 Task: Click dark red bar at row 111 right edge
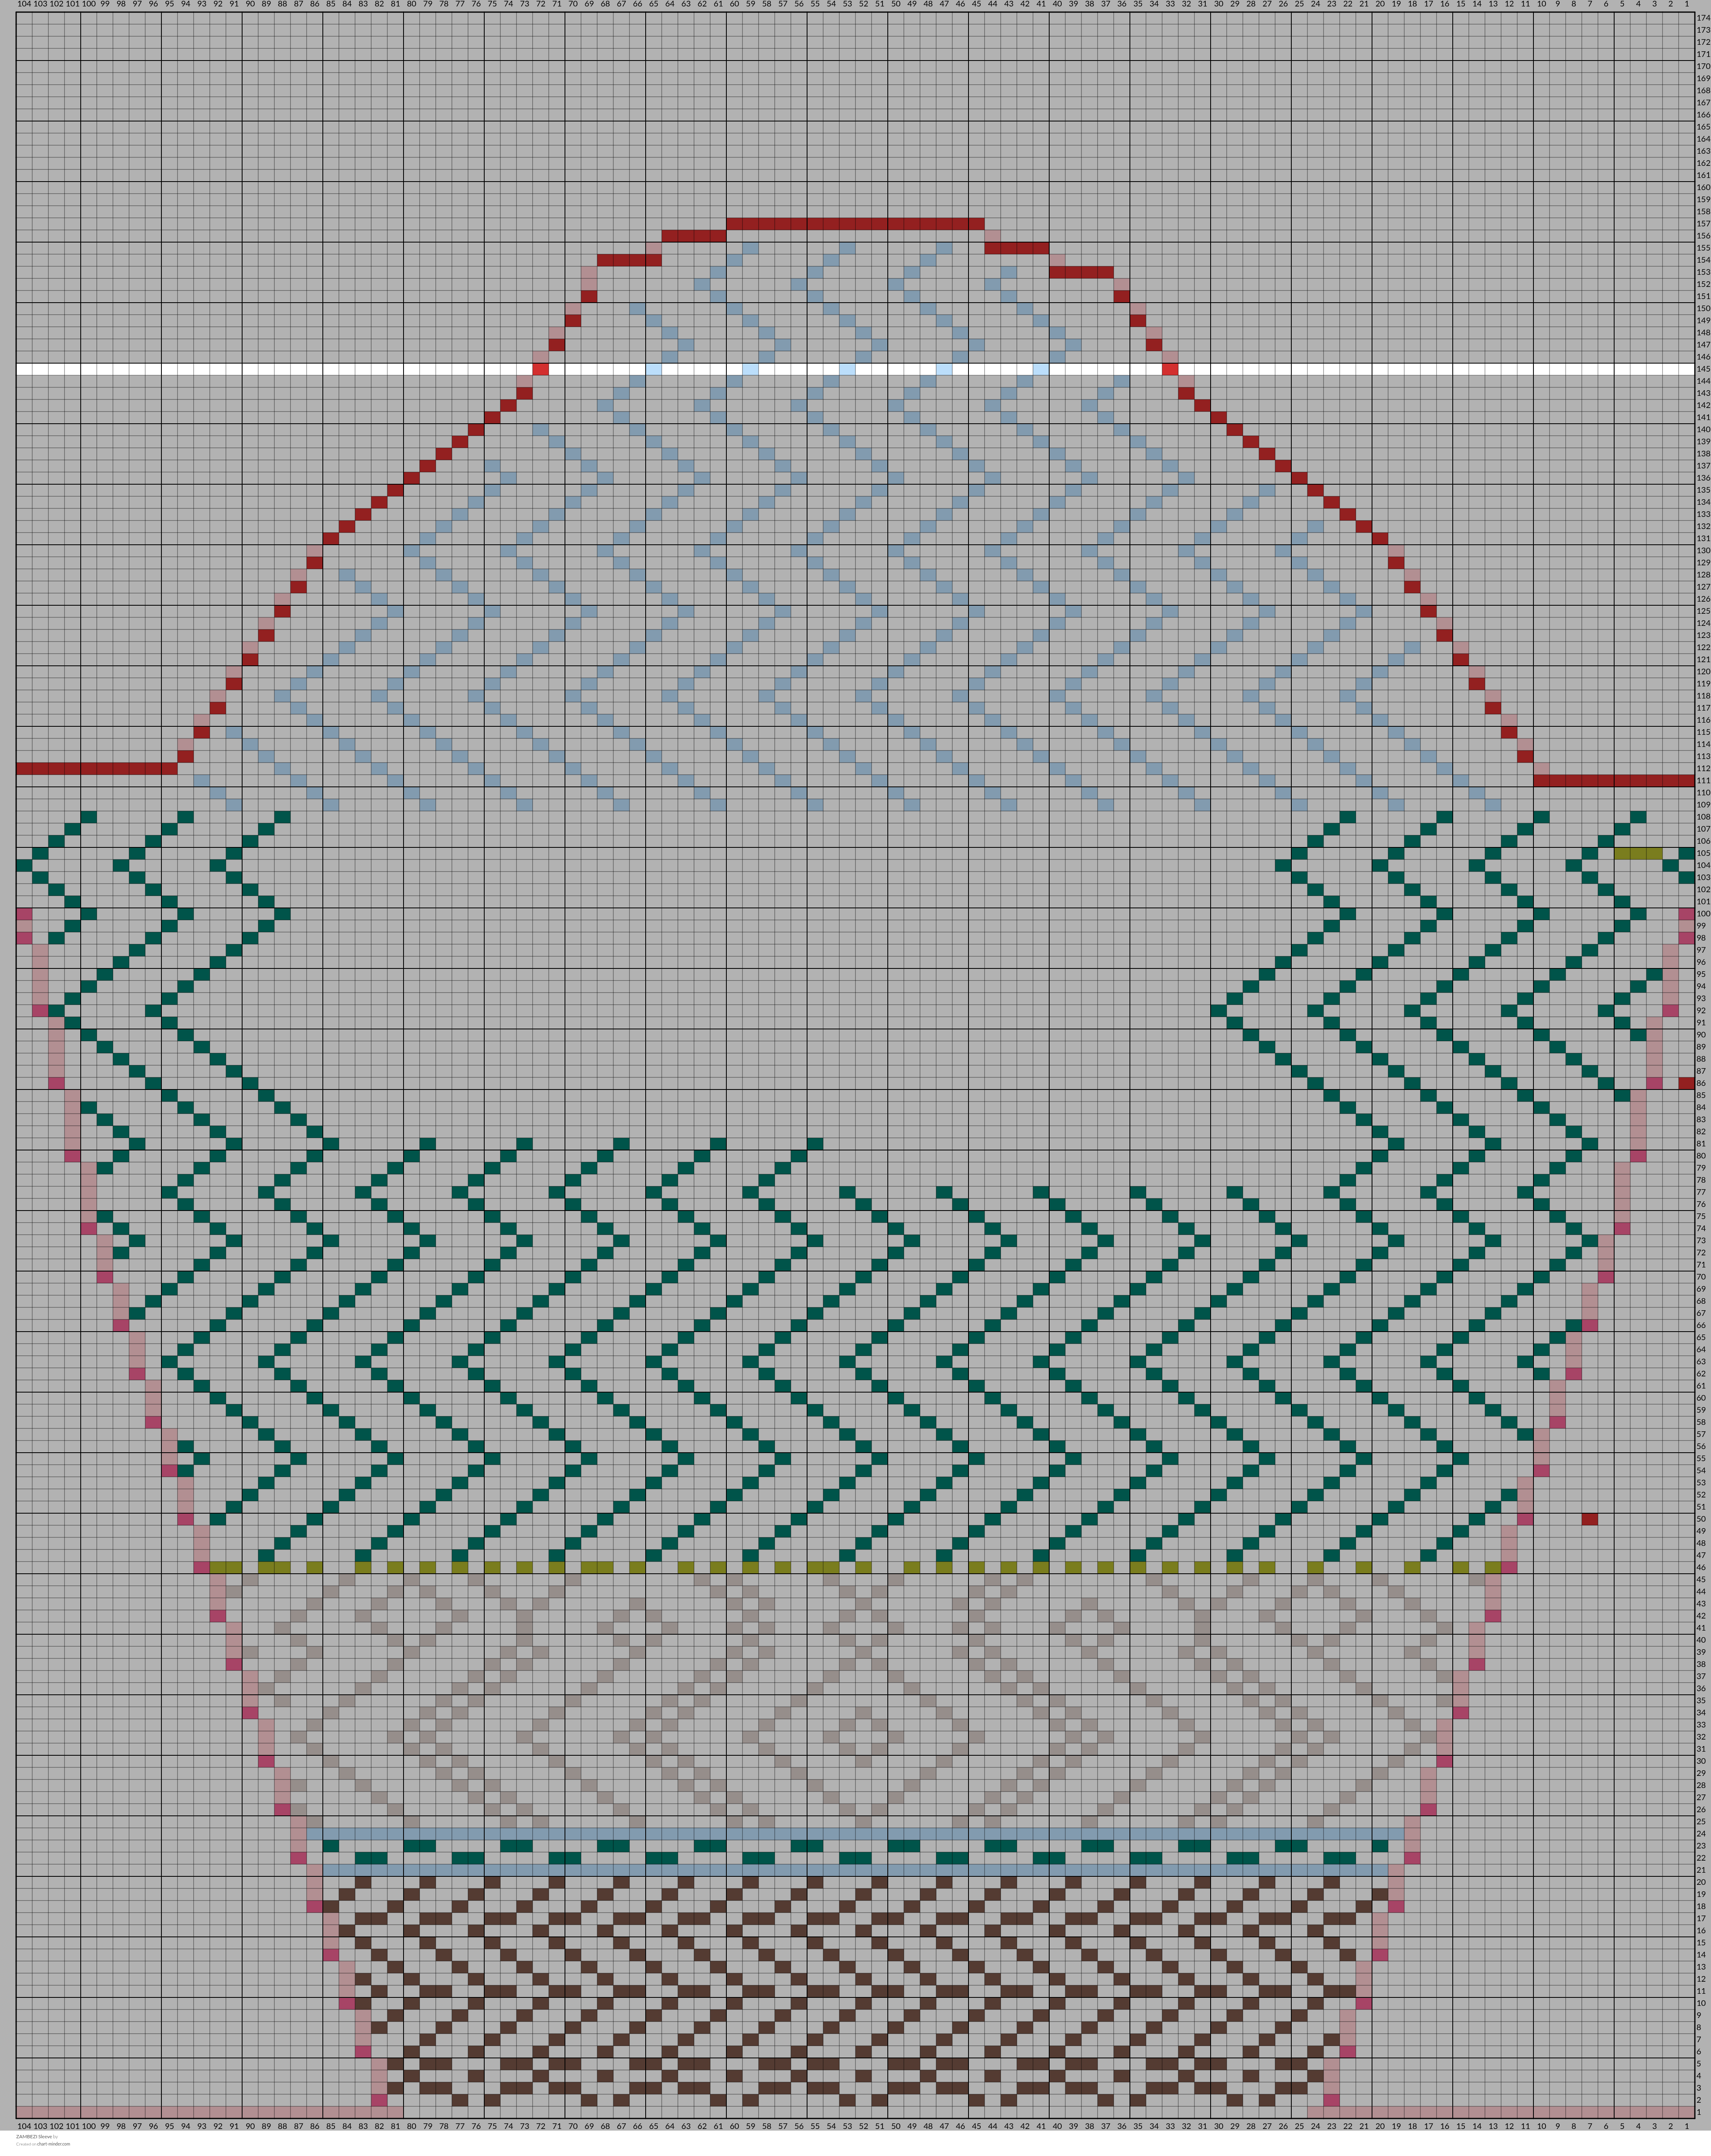coord(1614,780)
